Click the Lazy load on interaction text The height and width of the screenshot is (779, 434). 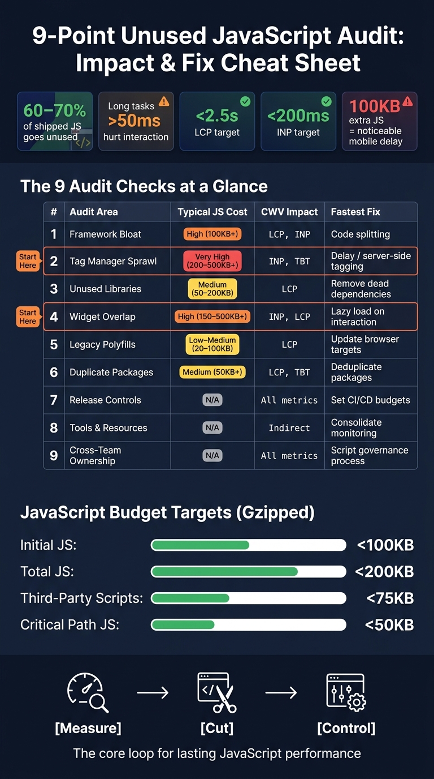(x=357, y=316)
